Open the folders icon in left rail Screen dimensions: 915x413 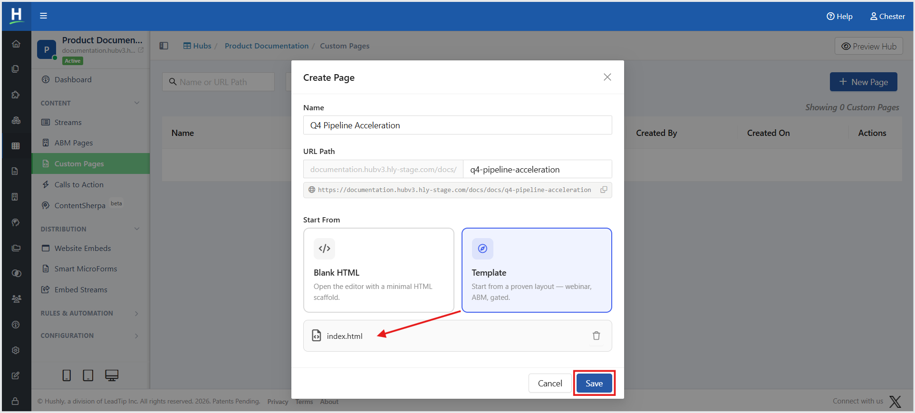point(16,248)
